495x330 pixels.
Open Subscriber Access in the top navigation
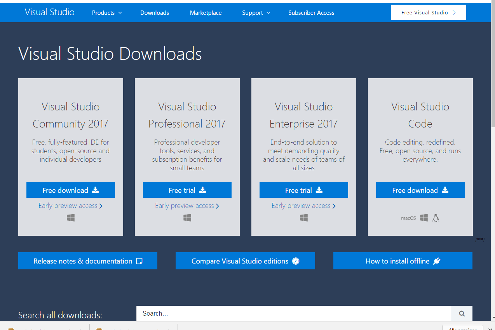pyautogui.click(x=311, y=13)
